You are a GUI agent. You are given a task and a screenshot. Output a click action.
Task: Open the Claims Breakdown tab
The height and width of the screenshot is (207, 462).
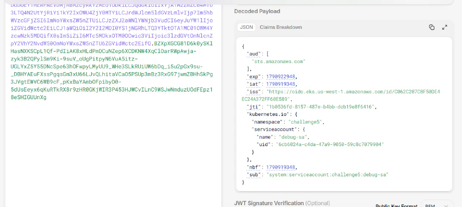[281, 27]
